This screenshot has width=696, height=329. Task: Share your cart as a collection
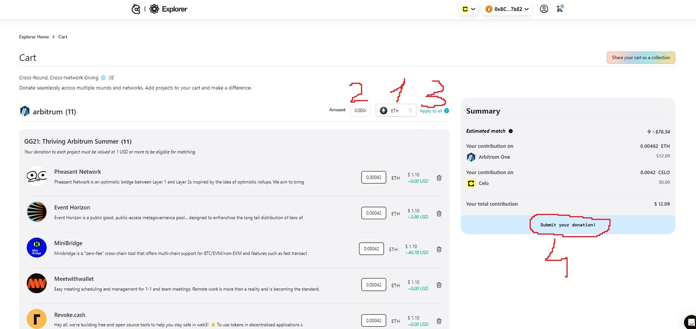click(x=641, y=58)
